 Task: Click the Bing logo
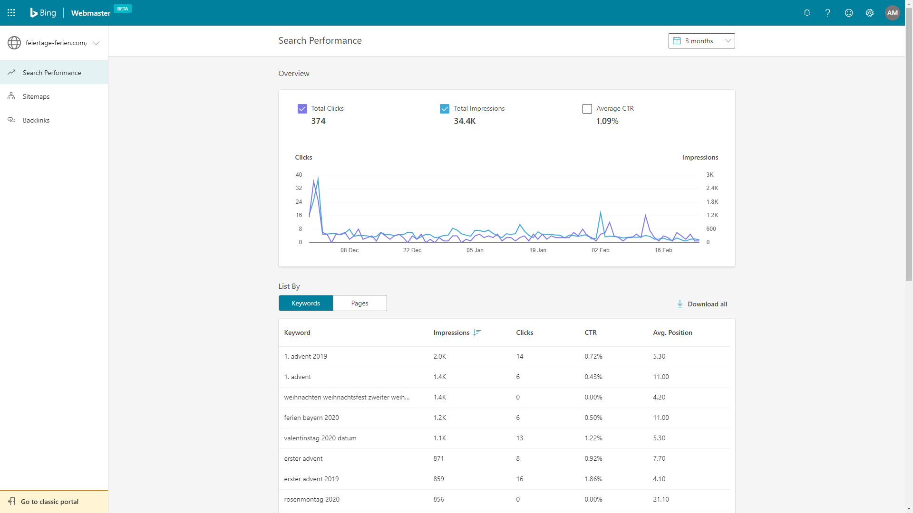(x=43, y=13)
